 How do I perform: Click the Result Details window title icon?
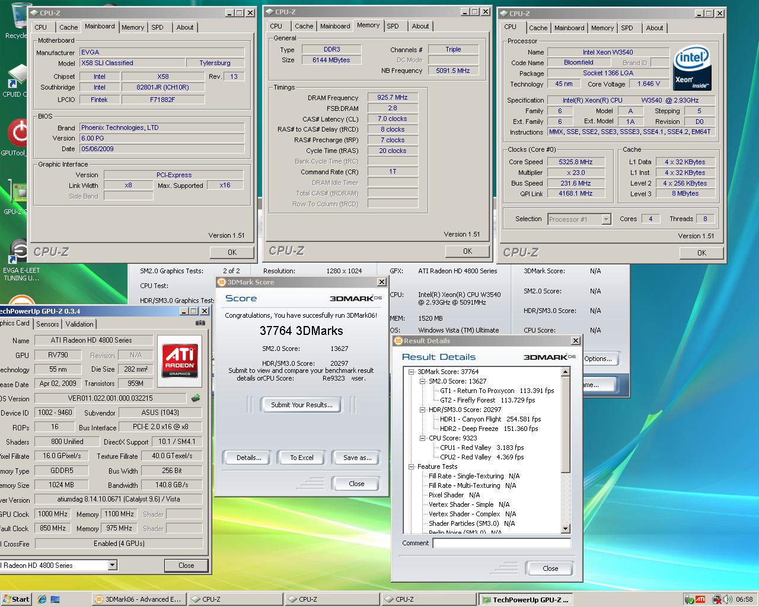[398, 341]
